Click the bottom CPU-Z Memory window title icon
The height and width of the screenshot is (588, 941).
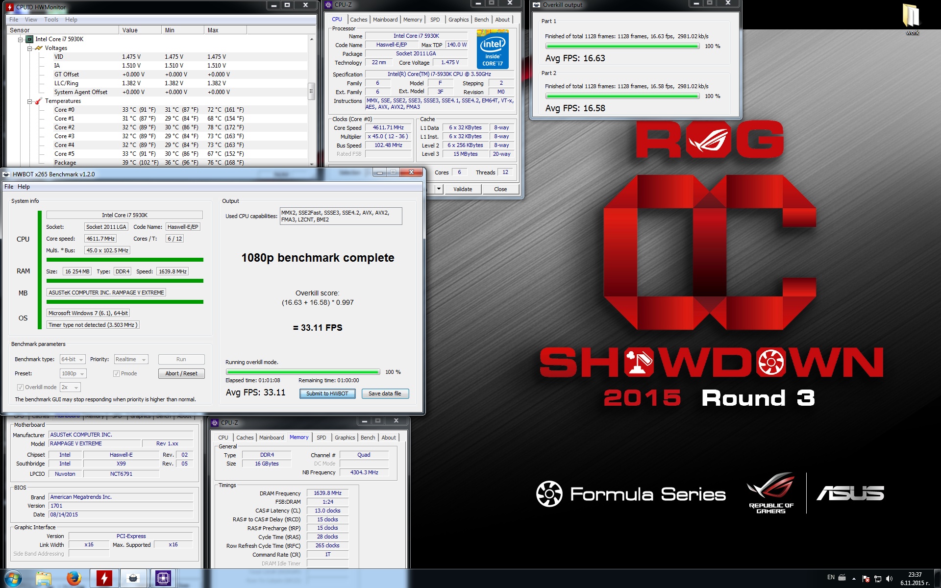point(215,422)
